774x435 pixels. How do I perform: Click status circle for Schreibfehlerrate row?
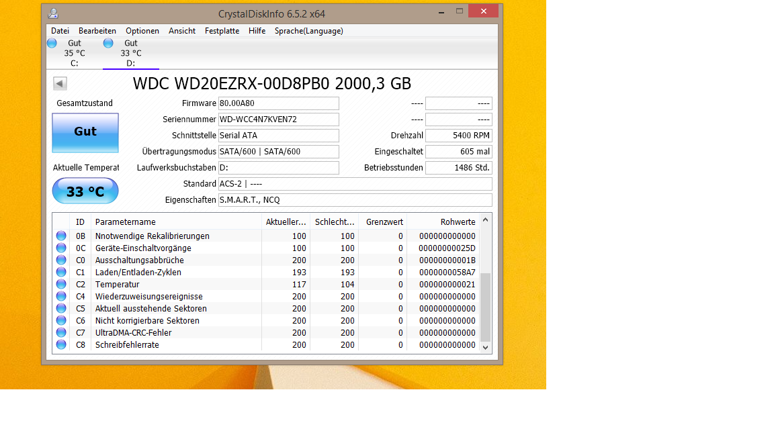coord(61,345)
